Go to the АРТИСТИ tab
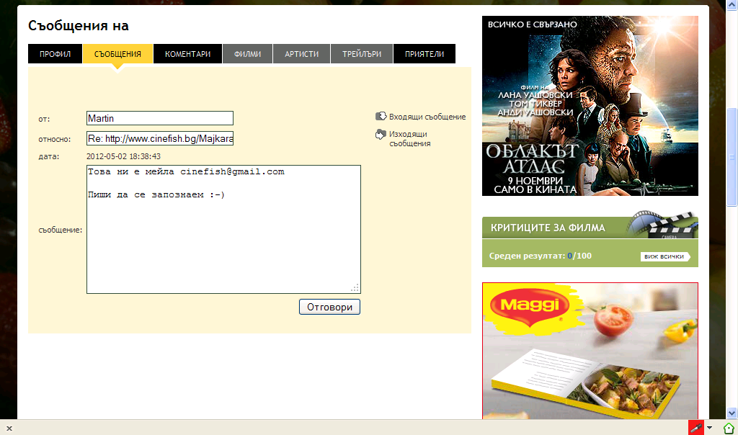738x435 pixels. pyautogui.click(x=301, y=54)
